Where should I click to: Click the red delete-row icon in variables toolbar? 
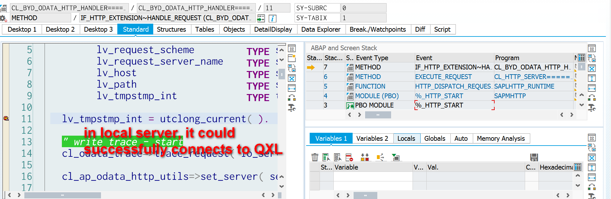coord(349,157)
